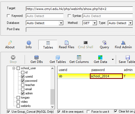Switch to the Tables tab
The image size is (135, 114).
click(x=48, y=45)
